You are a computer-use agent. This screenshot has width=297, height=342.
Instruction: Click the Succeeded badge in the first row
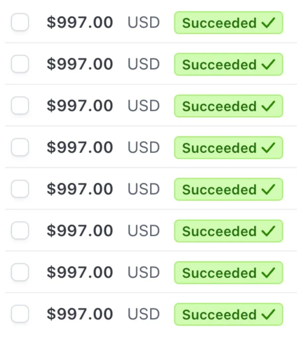(x=228, y=23)
